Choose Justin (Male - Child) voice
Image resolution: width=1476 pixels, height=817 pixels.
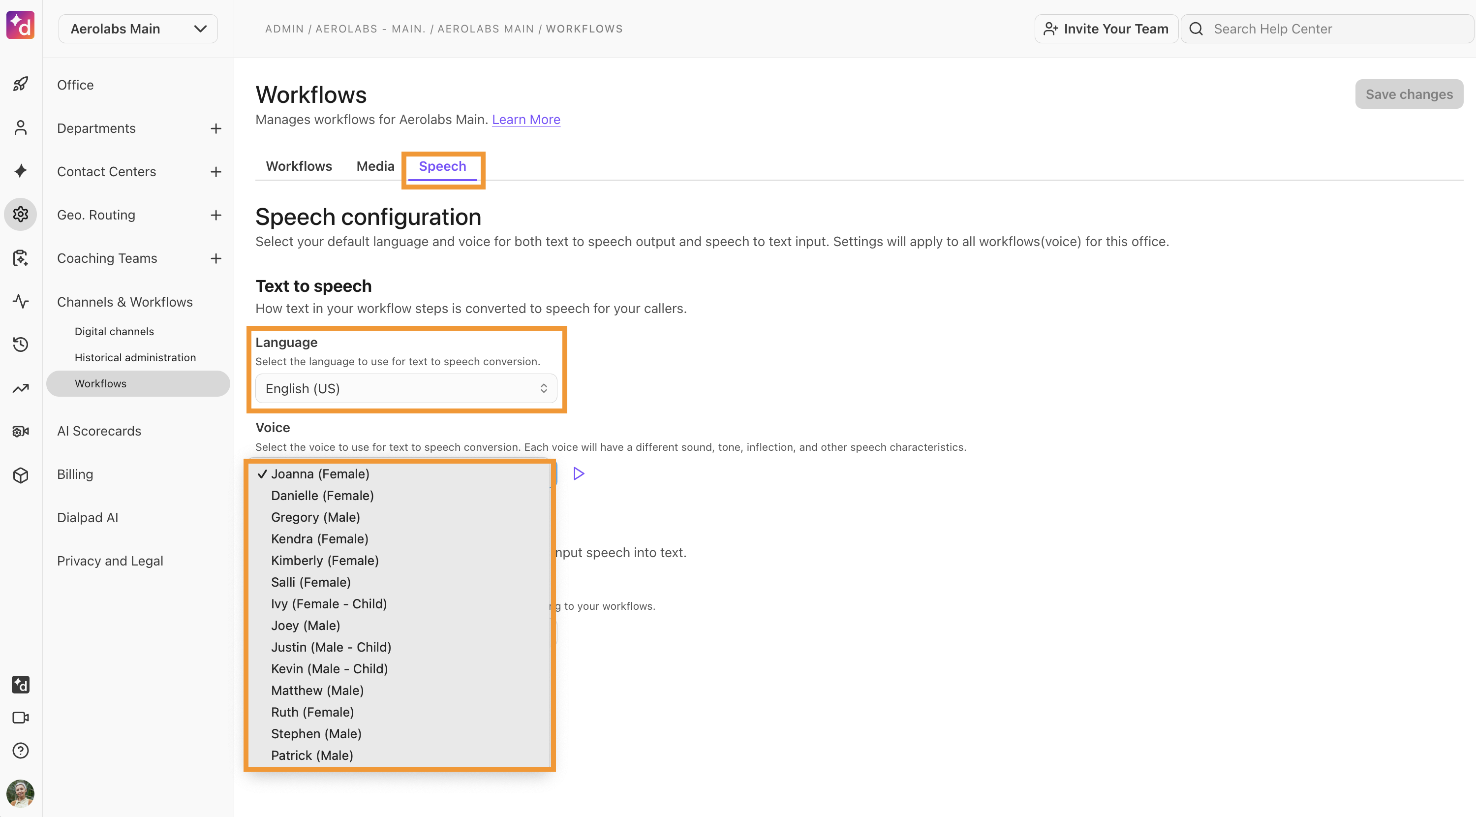[400, 647]
